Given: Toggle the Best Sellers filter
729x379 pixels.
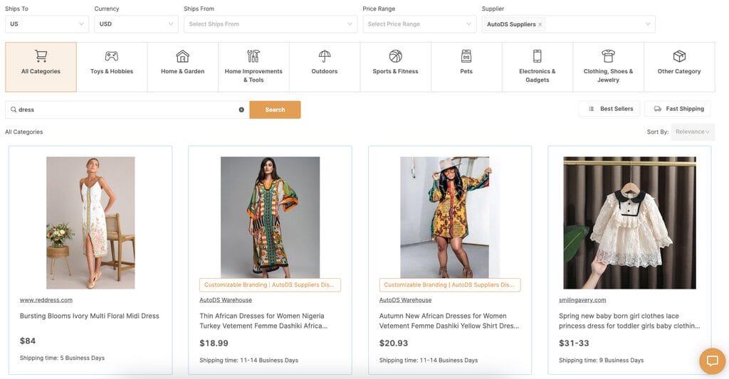Looking at the screenshot, I should coord(609,109).
